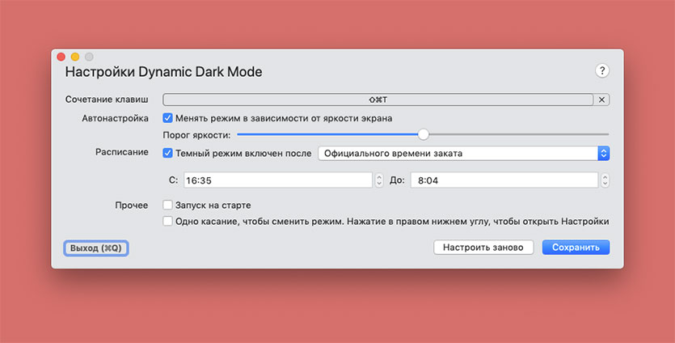Viewport: 675px width, 343px height.
Task: Click the stepper beside the 8:04 field
Action: (x=605, y=180)
